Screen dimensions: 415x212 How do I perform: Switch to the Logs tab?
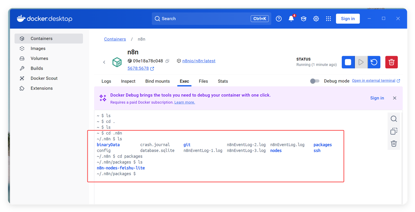point(106,81)
